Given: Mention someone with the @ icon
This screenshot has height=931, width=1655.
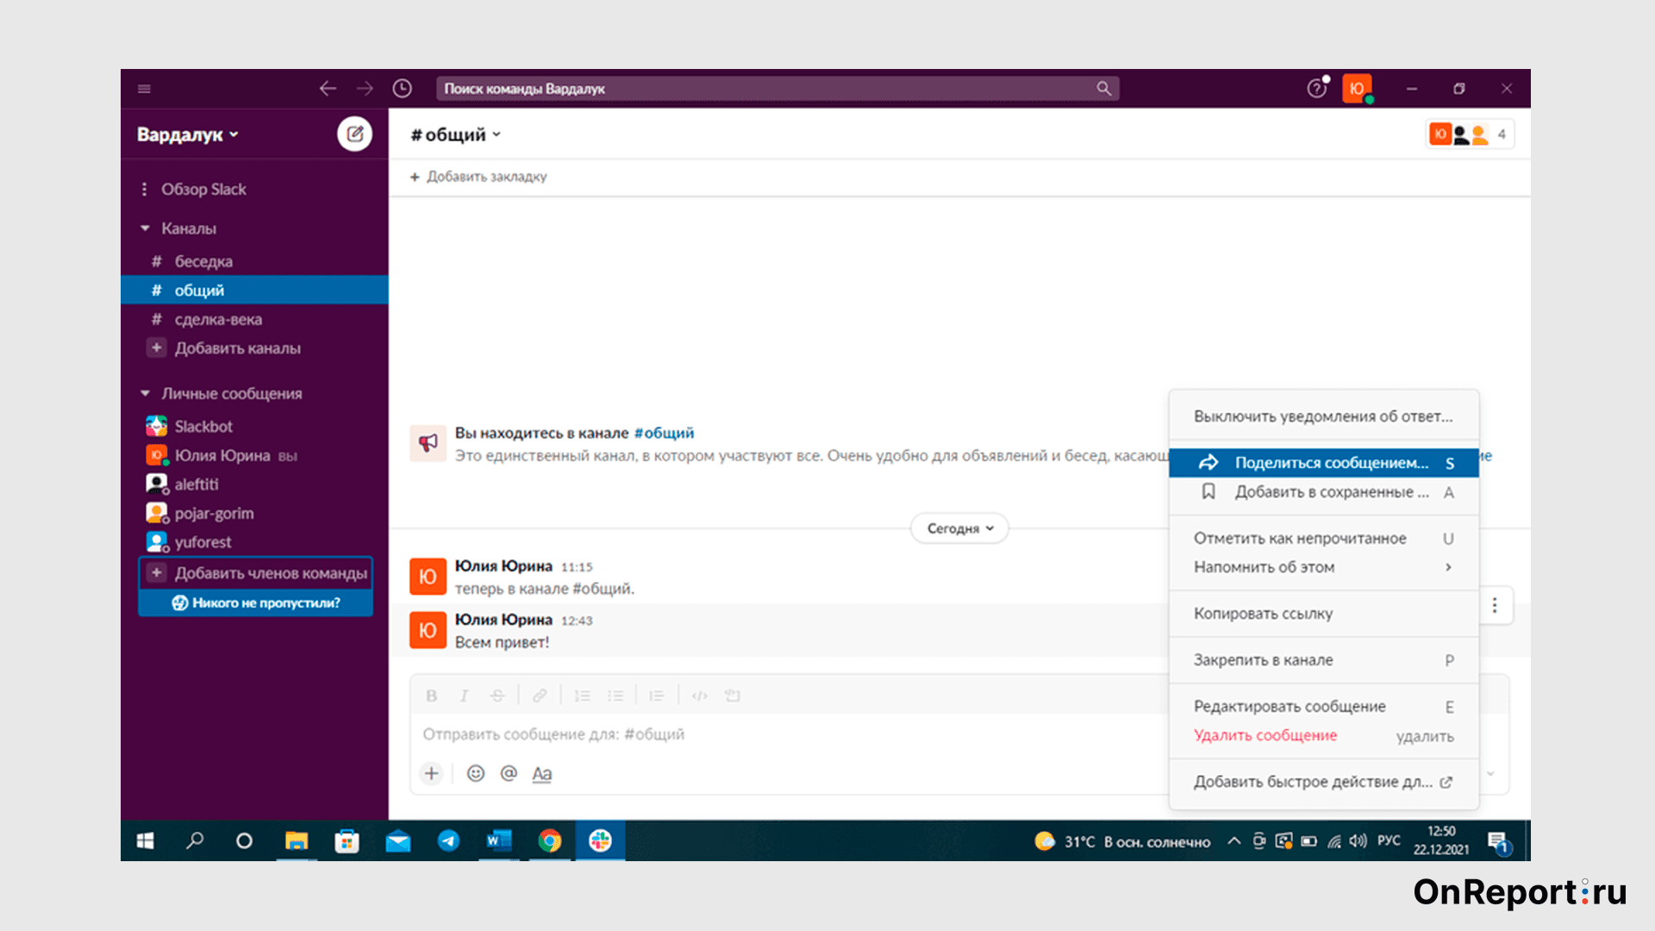Looking at the screenshot, I should tap(509, 773).
